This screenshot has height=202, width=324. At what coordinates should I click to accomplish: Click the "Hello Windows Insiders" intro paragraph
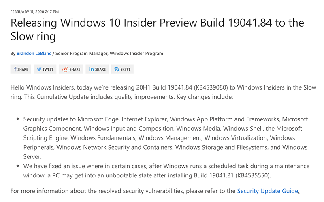(162, 88)
